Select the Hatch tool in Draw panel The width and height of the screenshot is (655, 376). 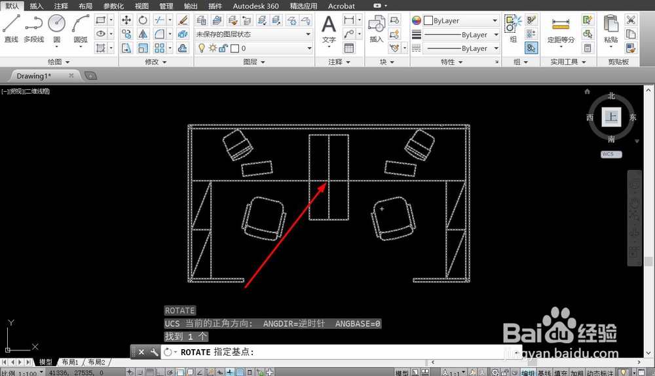pyautogui.click(x=101, y=48)
